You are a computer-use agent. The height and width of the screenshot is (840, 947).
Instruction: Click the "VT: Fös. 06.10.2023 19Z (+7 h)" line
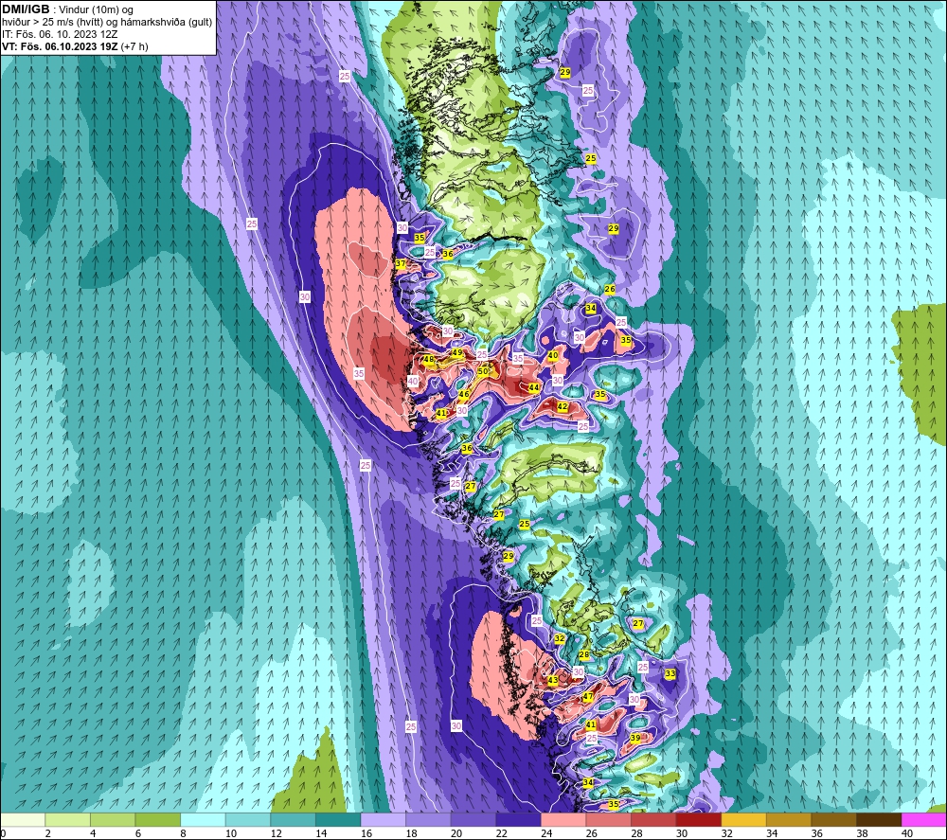[75, 46]
